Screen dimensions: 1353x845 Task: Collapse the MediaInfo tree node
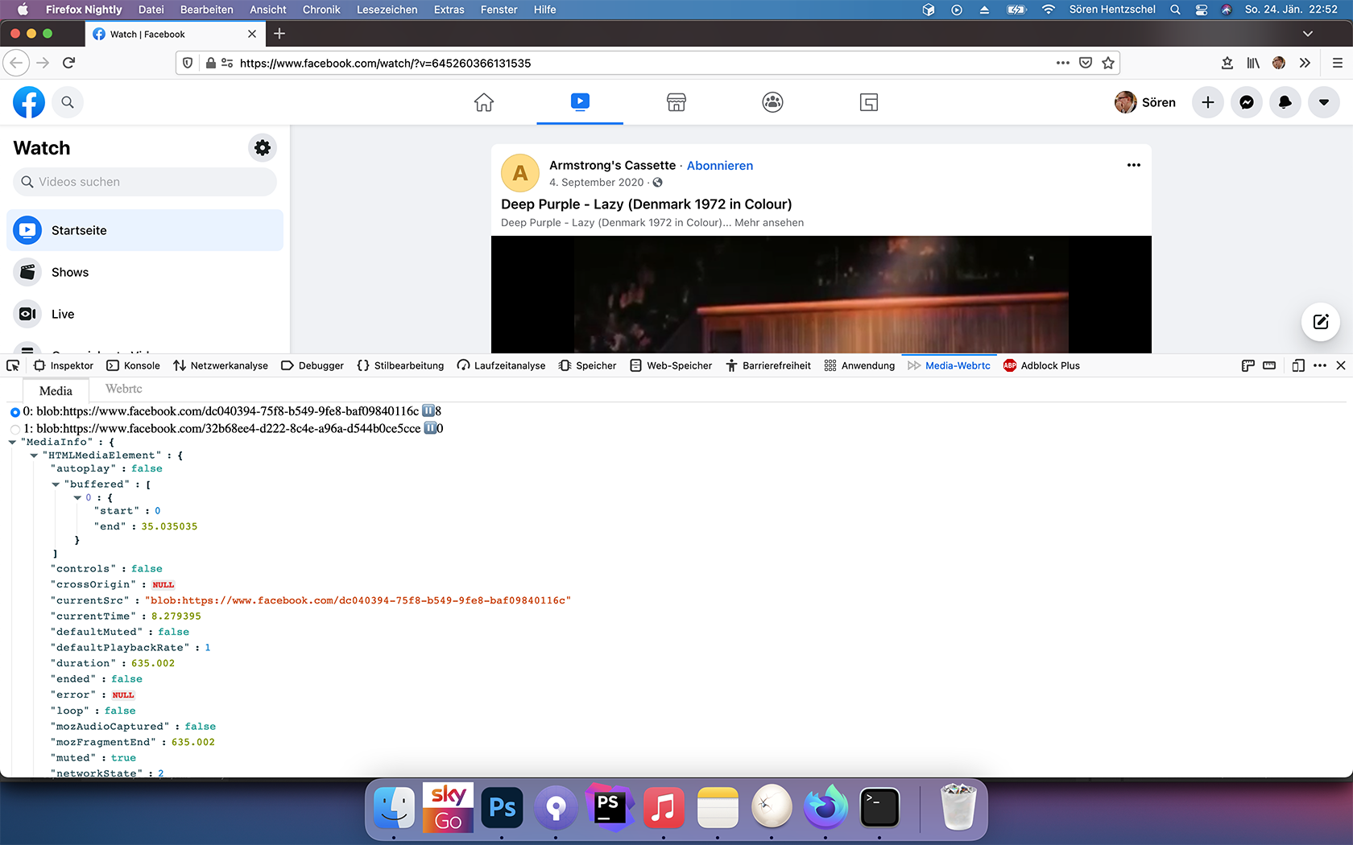[x=13, y=442]
